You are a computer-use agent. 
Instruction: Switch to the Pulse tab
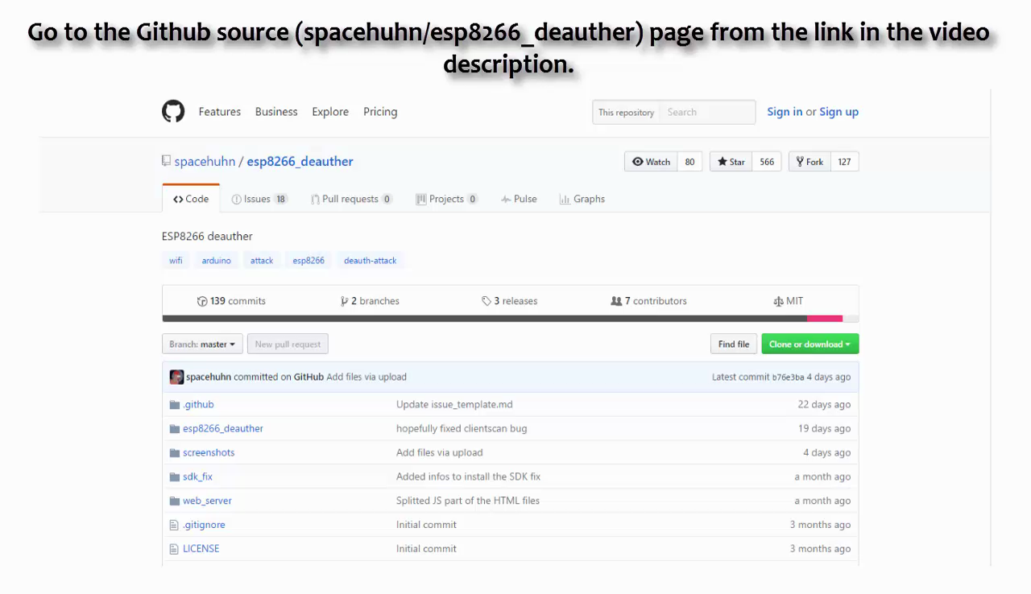coord(519,199)
